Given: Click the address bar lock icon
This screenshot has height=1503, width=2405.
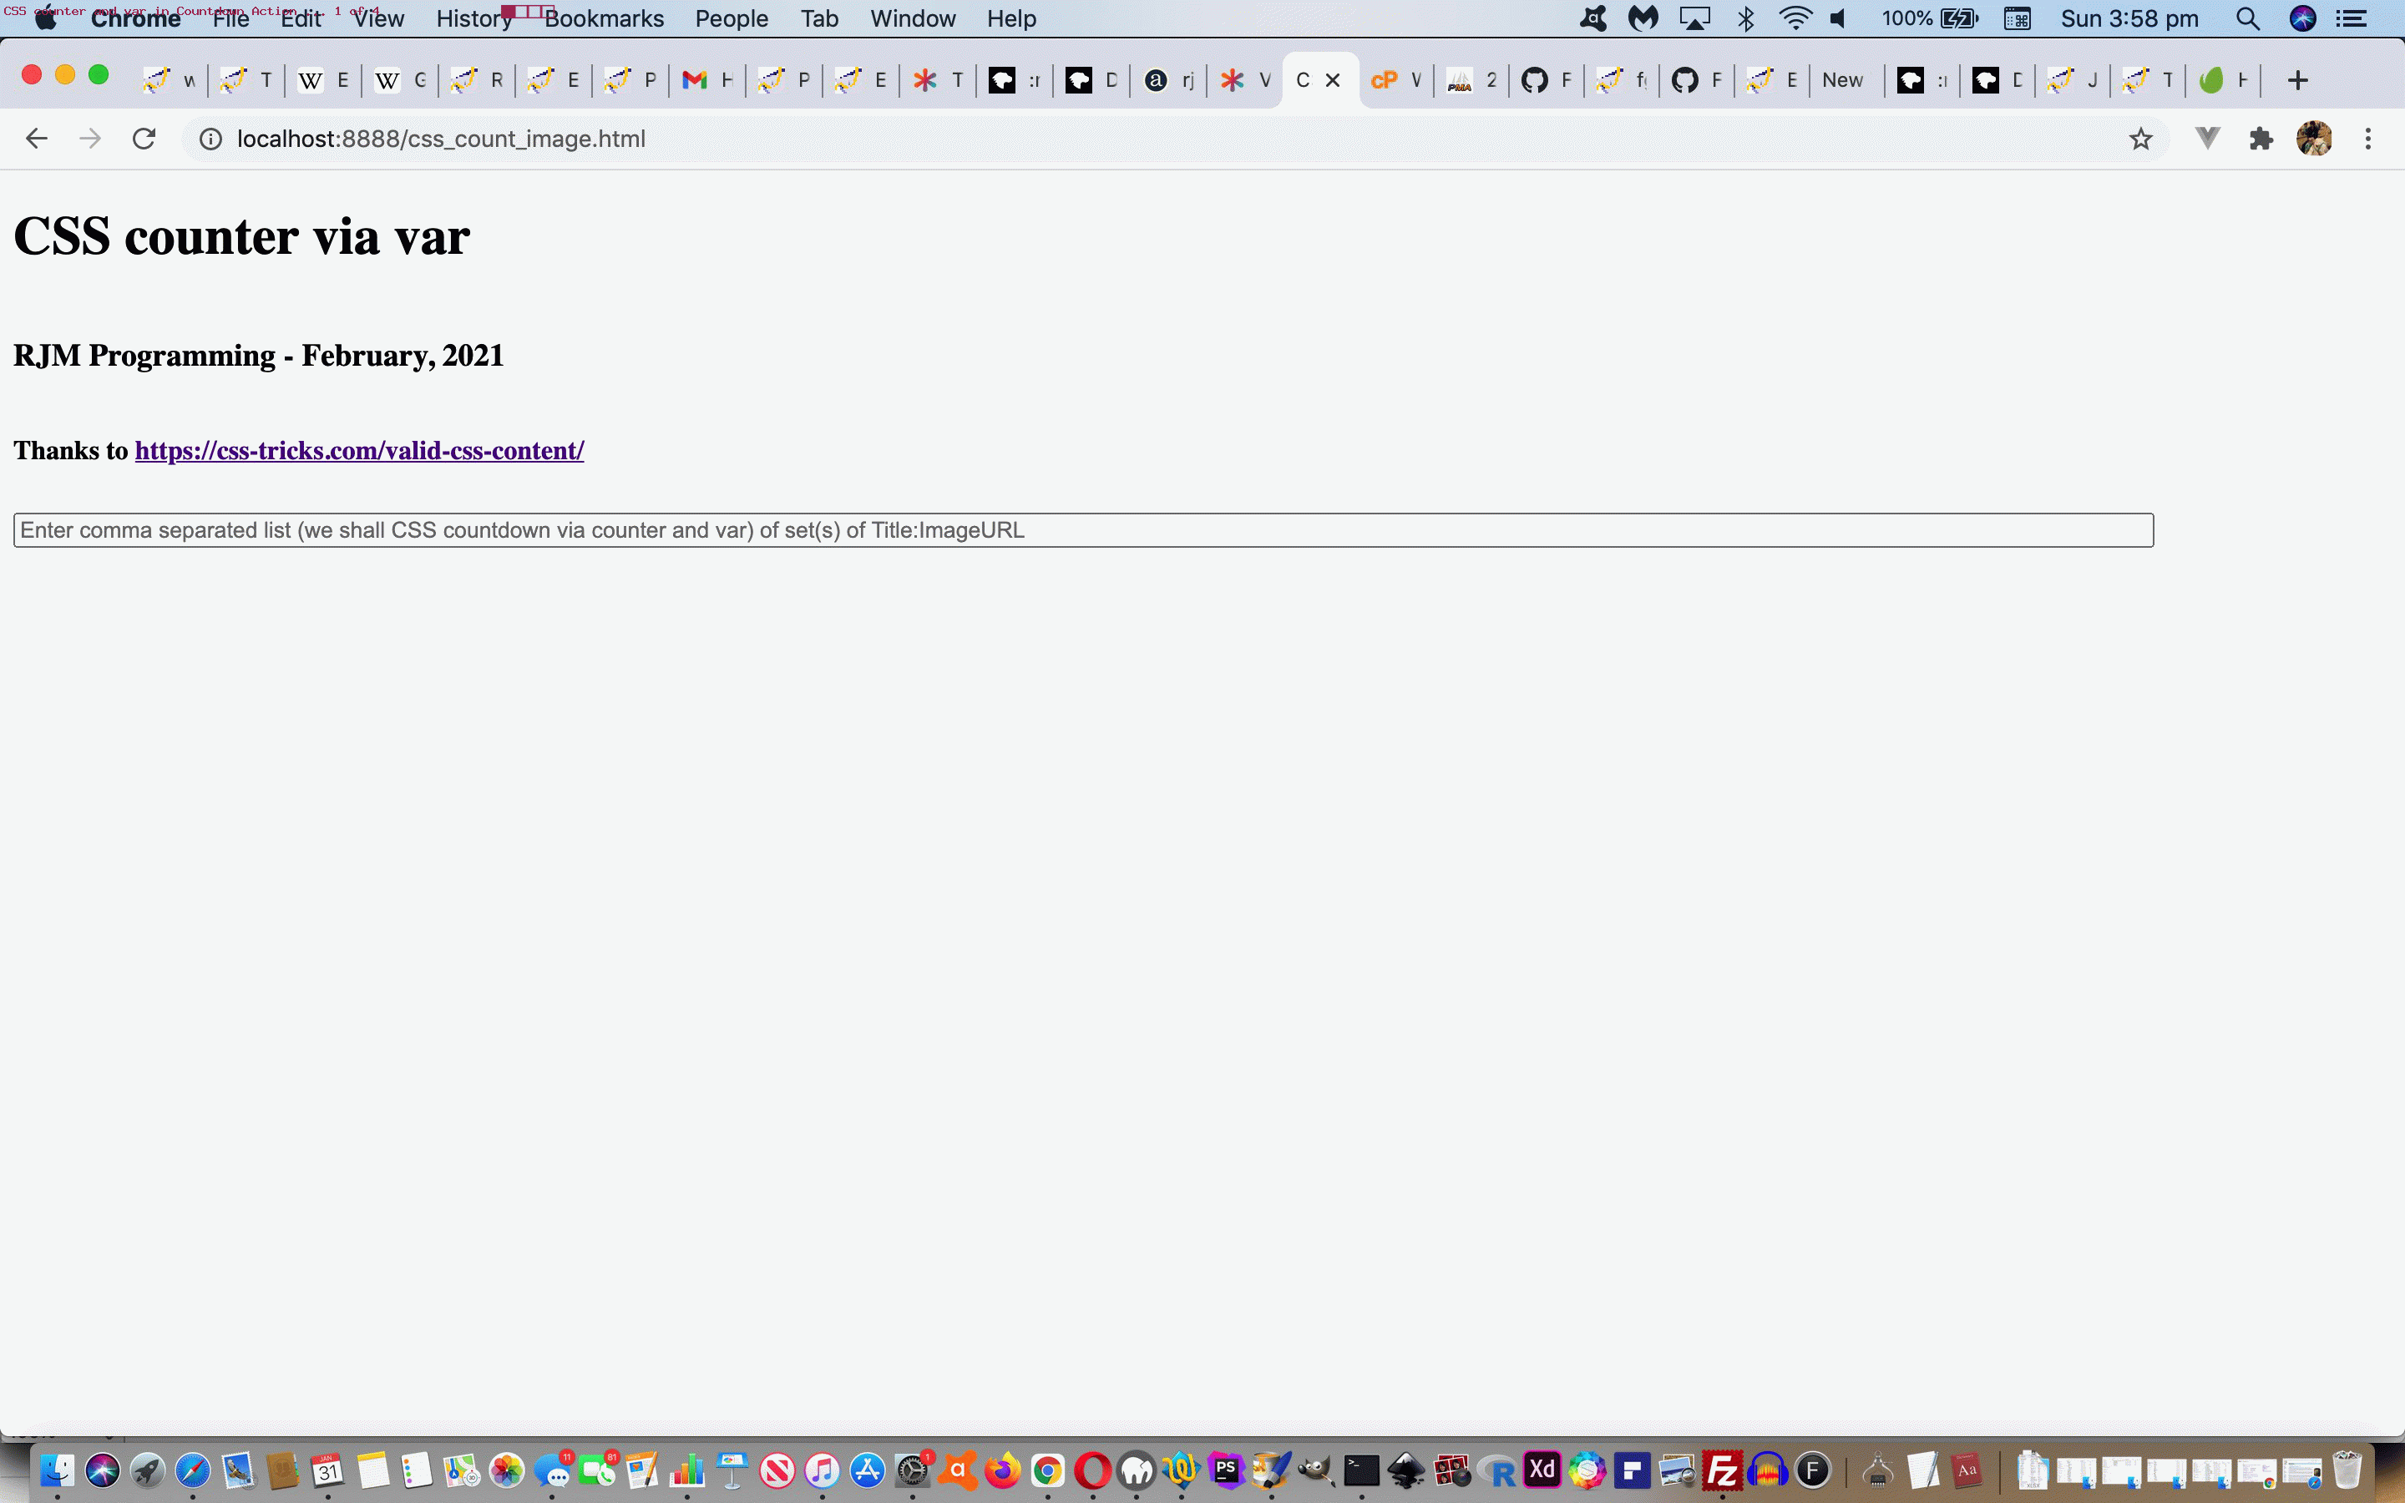Looking at the screenshot, I should pos(210,139).
